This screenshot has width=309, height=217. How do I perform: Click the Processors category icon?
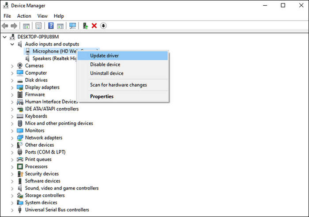click(20, 167)
